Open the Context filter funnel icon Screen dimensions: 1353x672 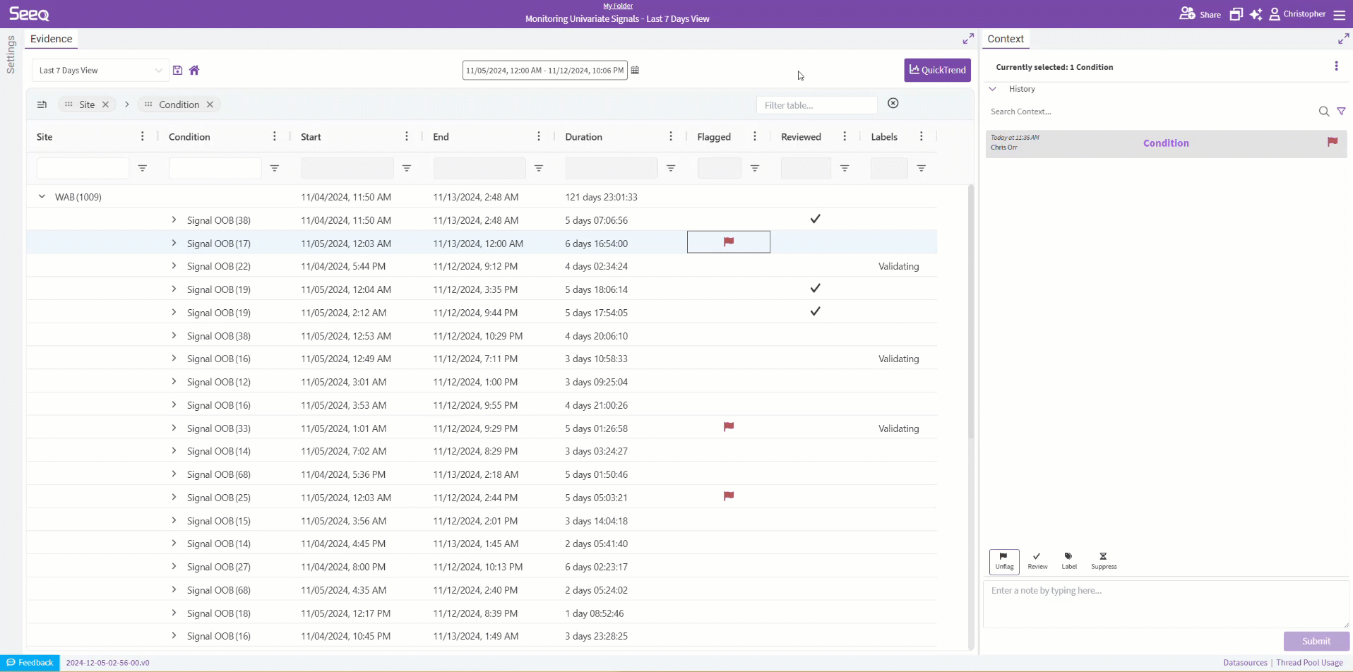tap(1341, 112)
